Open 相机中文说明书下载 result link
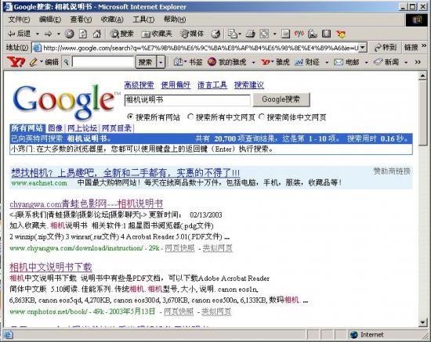431x342 pixels. coord(51,267)
